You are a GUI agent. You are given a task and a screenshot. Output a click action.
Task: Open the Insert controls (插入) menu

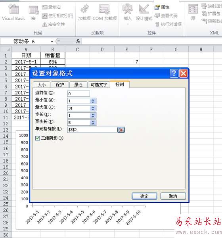click(x=128, y=14)
